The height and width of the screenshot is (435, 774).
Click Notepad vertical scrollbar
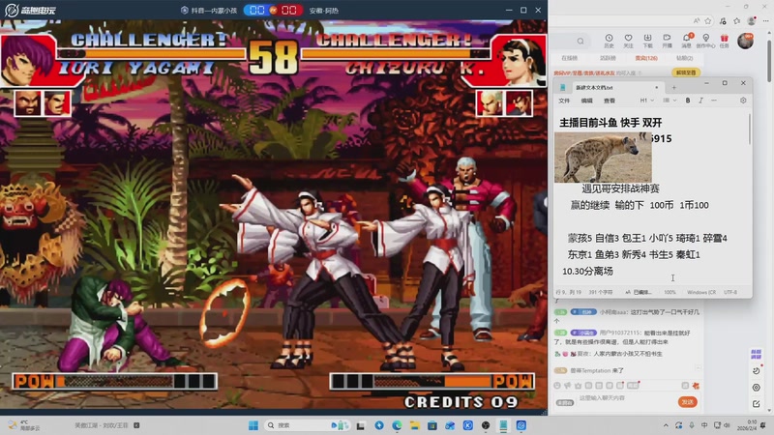pos(749,130)
